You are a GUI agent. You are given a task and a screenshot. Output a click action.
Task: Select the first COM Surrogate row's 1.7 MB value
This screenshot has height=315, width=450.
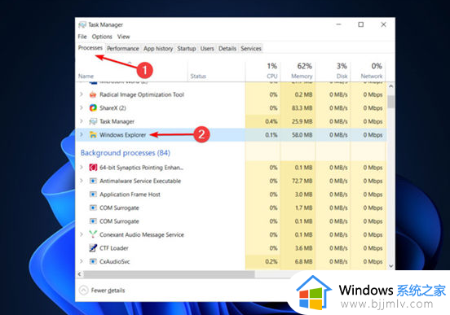(x=303, y=208)
